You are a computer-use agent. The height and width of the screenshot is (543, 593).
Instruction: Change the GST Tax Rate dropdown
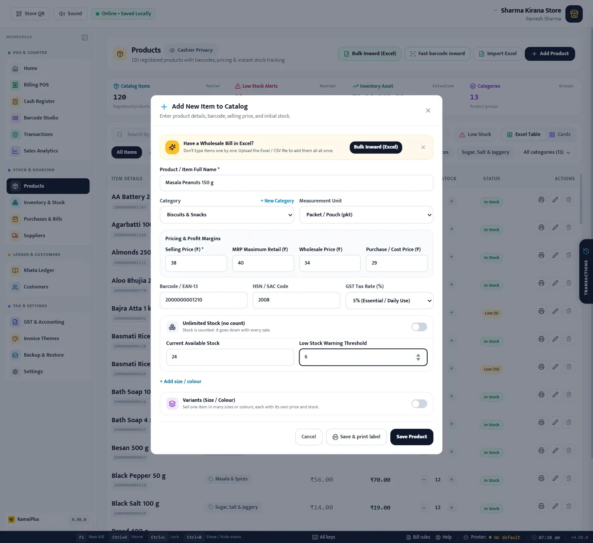389,301
